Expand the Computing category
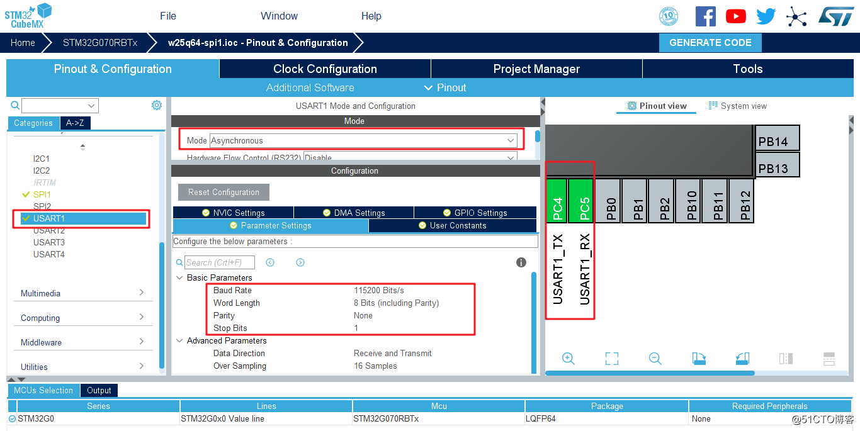This screenshot has height=431, width=860. coord(82,318)
